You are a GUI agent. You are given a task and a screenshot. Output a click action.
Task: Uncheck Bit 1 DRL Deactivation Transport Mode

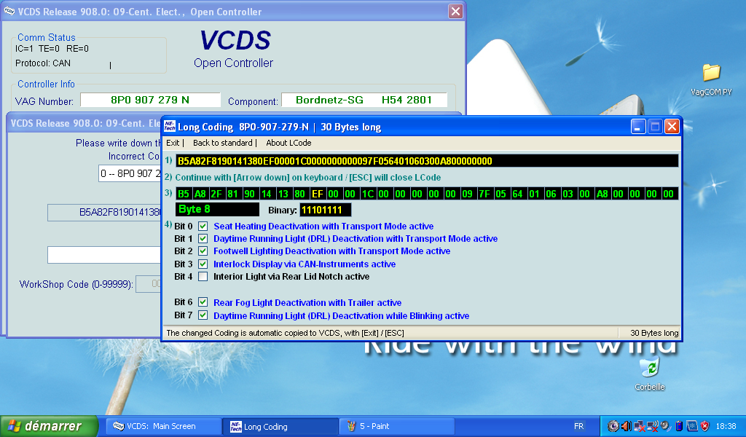203,238
